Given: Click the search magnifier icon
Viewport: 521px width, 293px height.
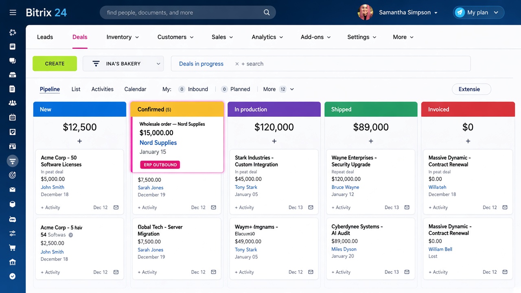Looking at the screenshot, I should 267,13.
